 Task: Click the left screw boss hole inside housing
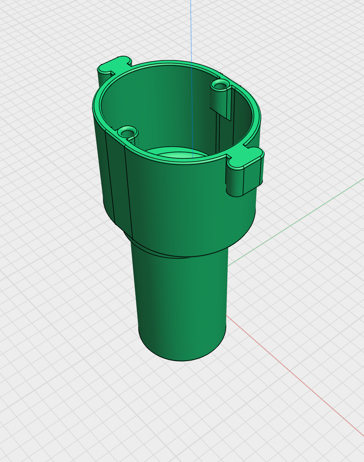tap(127, 132)
